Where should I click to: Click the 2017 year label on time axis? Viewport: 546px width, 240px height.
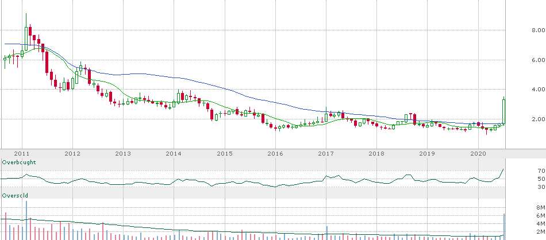[x=326, y=153]
